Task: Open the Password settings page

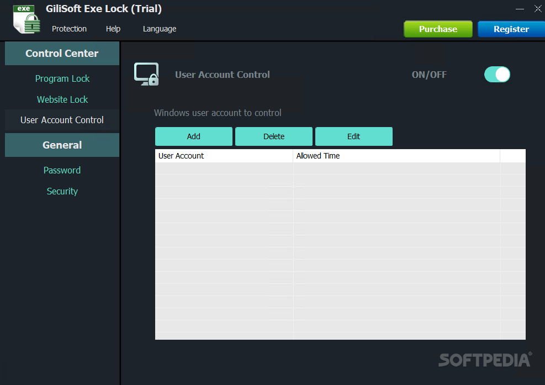Action: click(62, 170)
